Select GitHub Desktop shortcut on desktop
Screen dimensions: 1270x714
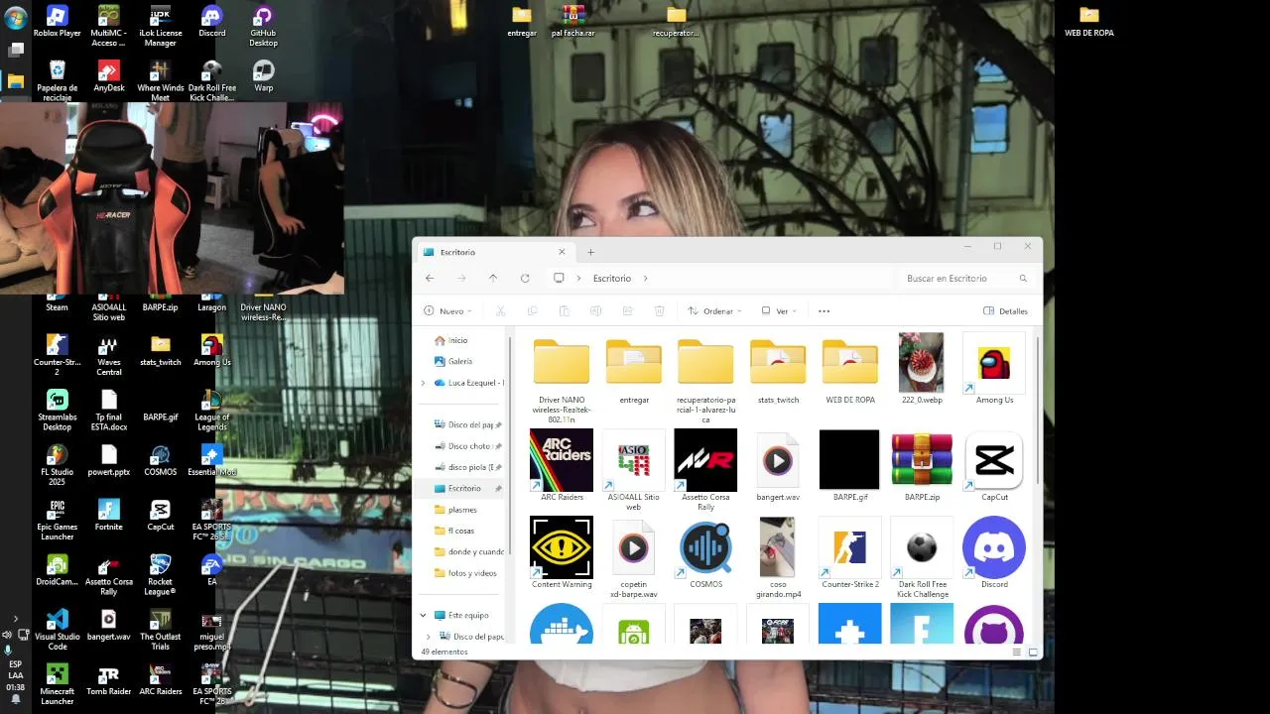pyautogui.click(x=263, y=26)
